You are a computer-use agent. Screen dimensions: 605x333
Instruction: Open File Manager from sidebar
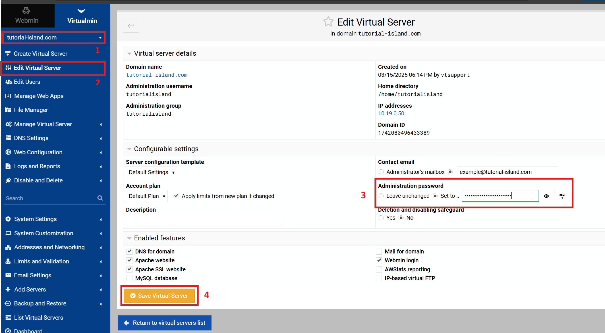pos(31,110)
